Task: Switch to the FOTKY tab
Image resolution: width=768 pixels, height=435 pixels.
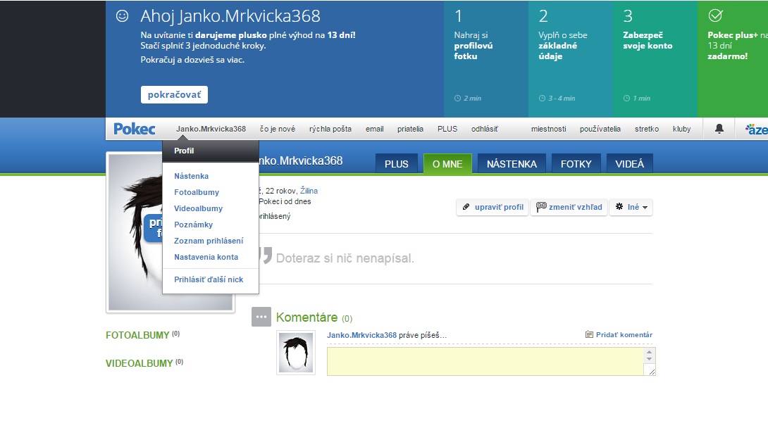Action: pyautogui.click(x=576, y=164)
